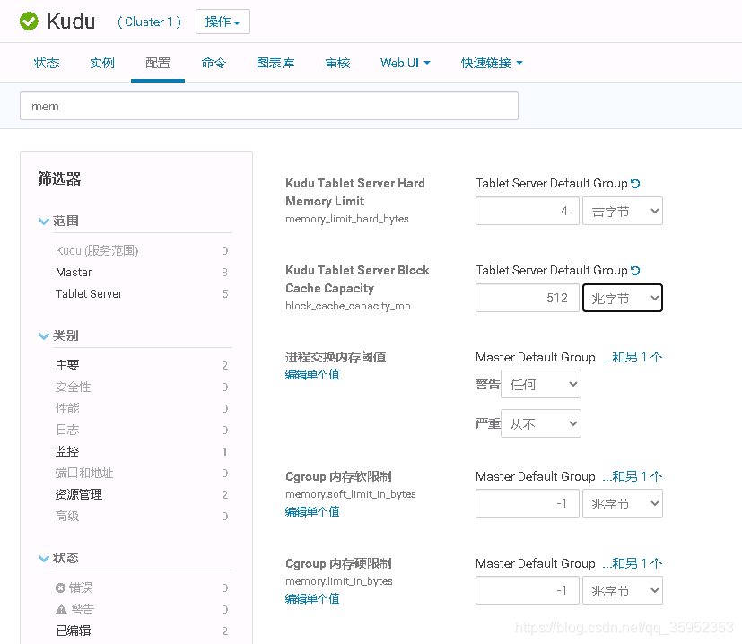
Task: Filter by 日志 category
Action: 67,431
